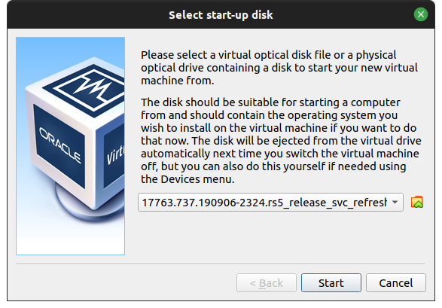Click the ORACLE label on the cube
Screen dimensions: 442x308
tap(59, 145)
